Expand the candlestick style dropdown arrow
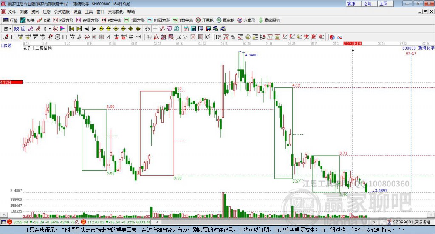This screenshot has width=435, height=234. [x=49, y=29]
